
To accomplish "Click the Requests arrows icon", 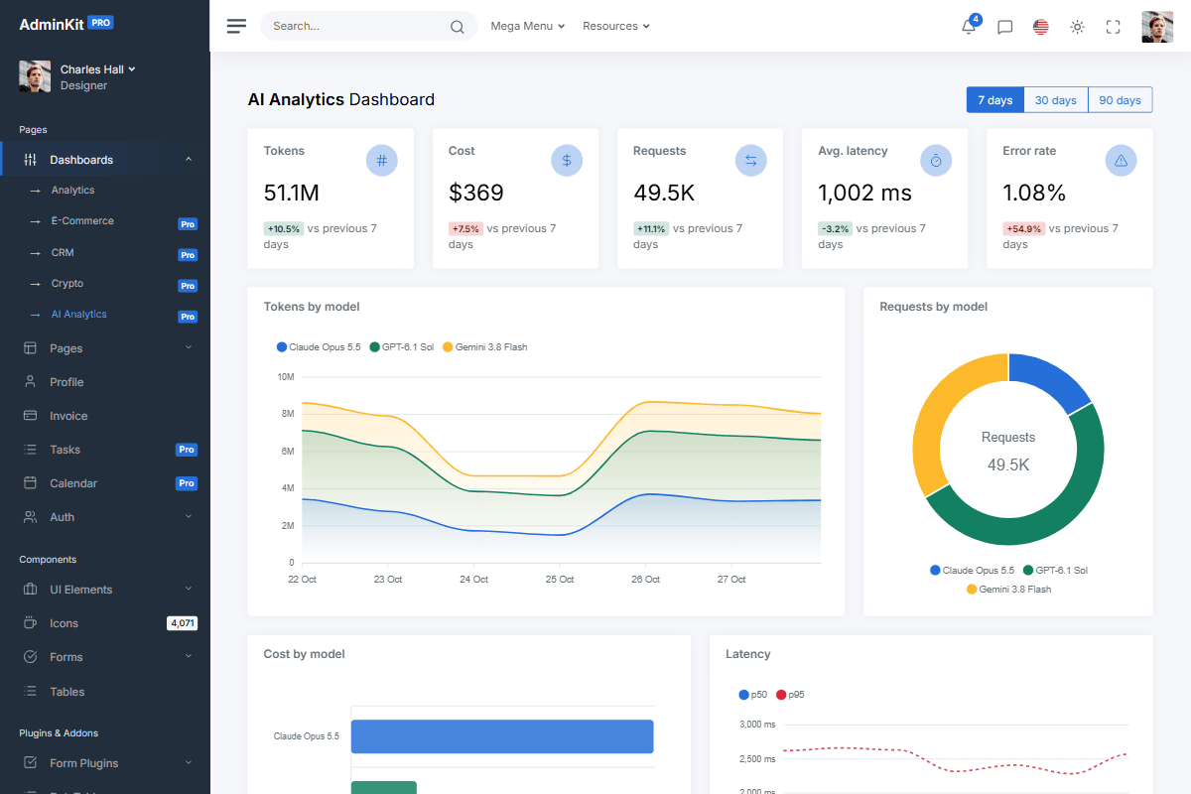I will (751, 160).
